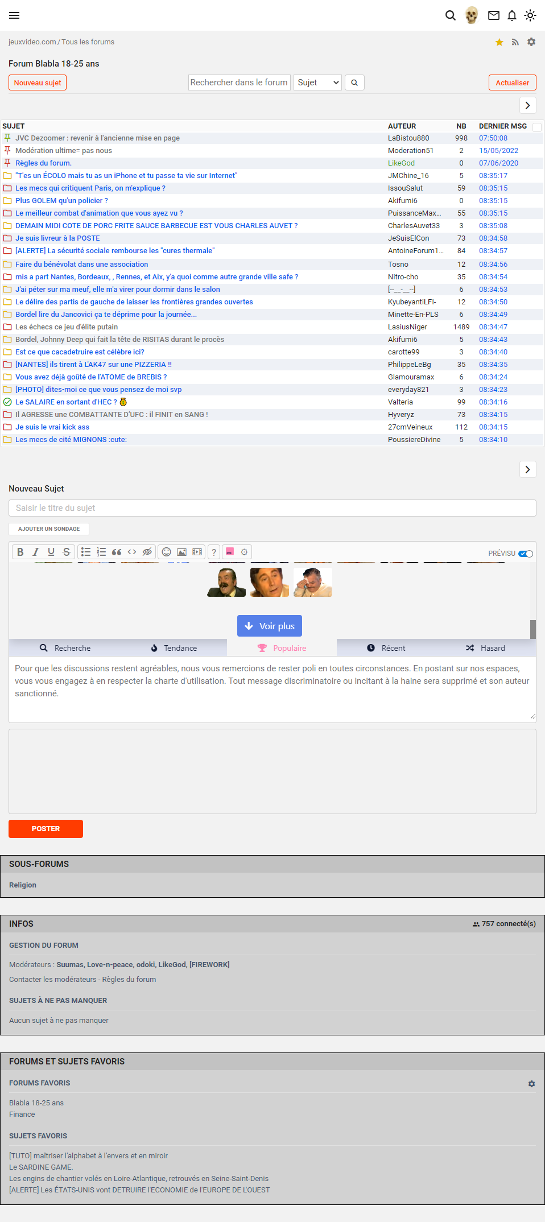Open pinned topic Règles du forum.
Screen dimensions: 545x1222
pyautogui.click(x=43, y=163)
